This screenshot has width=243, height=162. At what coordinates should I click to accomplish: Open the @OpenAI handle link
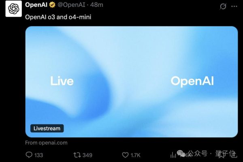(71, 5)
